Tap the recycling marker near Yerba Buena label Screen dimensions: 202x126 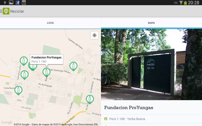(x=18, y=90)
